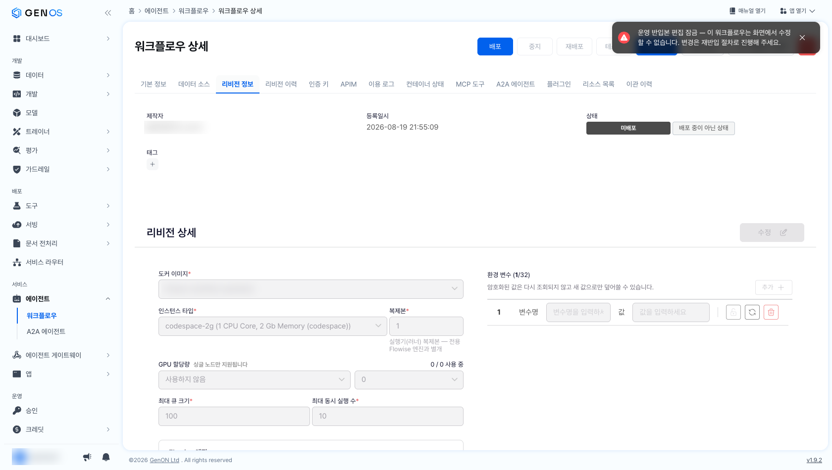Switch to the 기본 정보 tab
The width and height of the screenshot is (832, 470).
(154, 84)
